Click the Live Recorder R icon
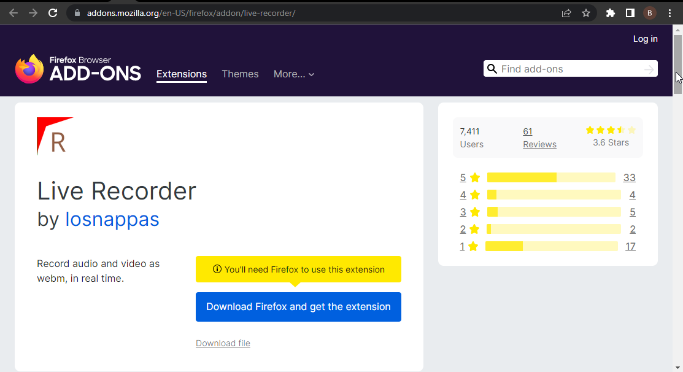Screen dimensions: 683x372 point(55,136)
